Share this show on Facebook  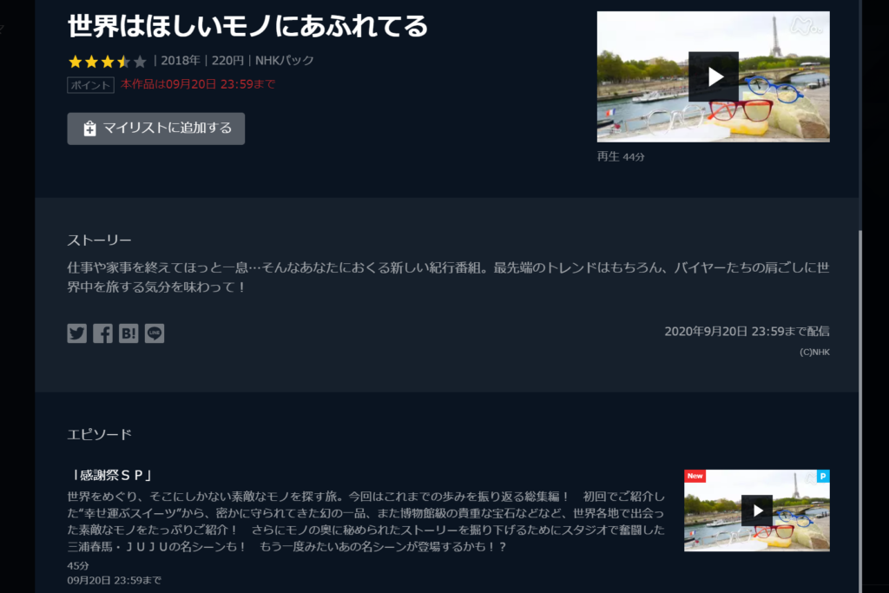click(x=102, y=333)
